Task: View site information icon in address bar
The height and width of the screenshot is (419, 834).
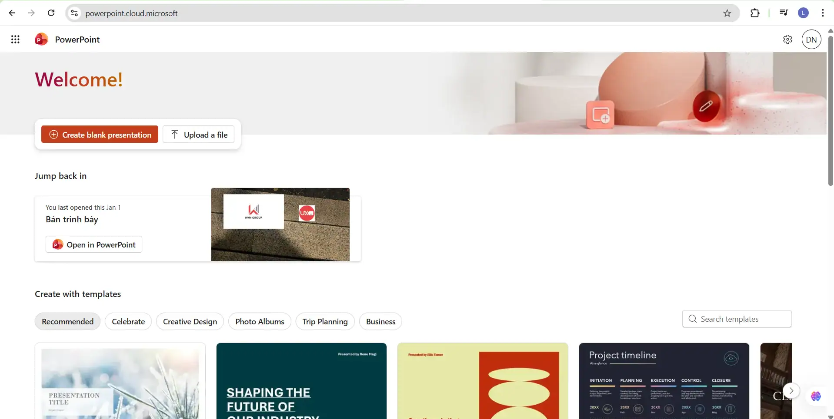Action: coord(74,13)
